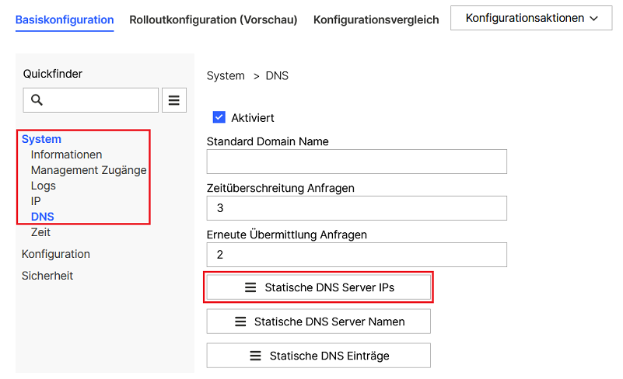
Task: Open Management Zugänge in the sidebar
Action: (x=89, y=170)
